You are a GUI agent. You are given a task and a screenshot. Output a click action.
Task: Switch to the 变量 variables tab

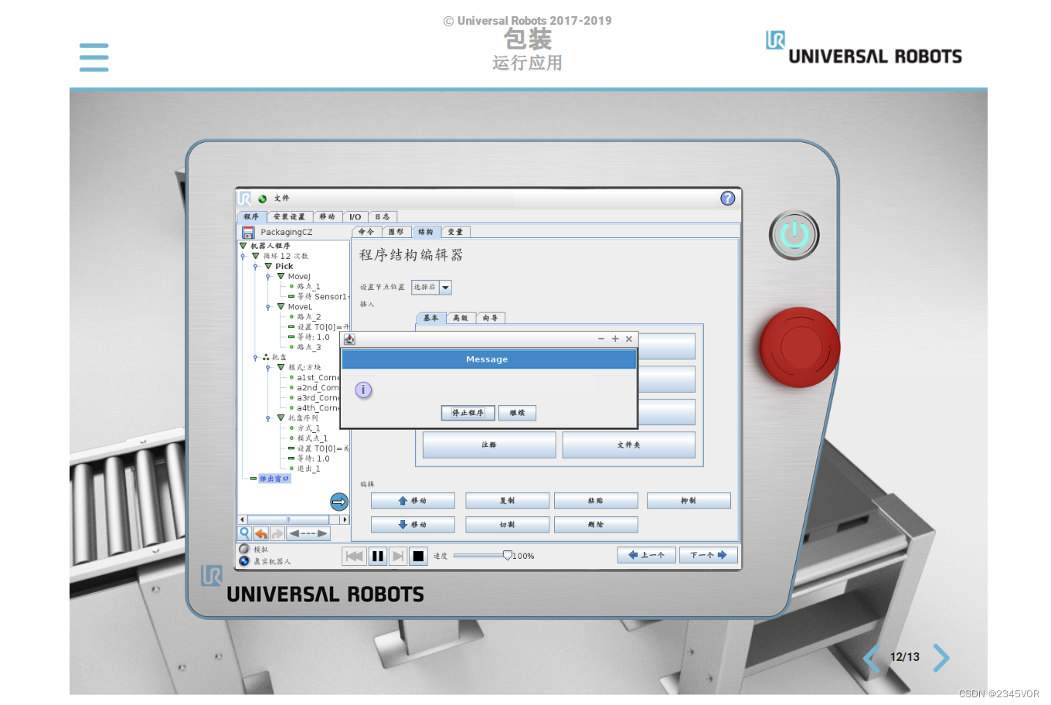pyautogui.click(x=456, y=232)
